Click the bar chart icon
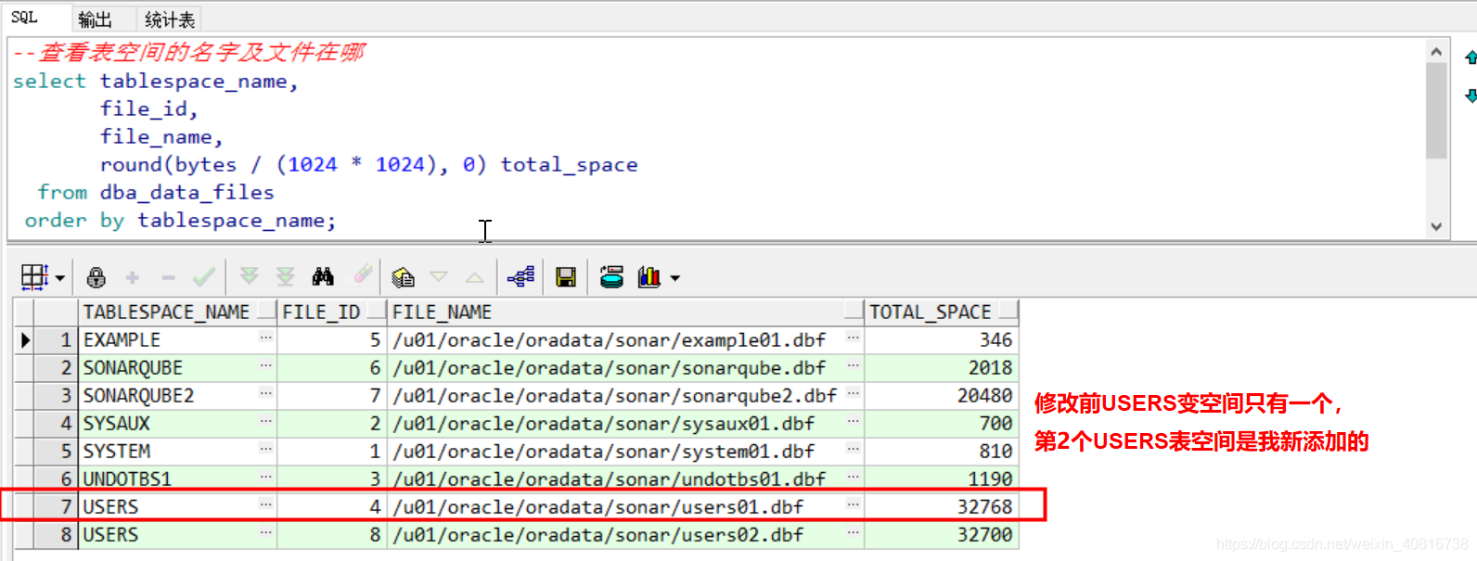 (649, 276)
